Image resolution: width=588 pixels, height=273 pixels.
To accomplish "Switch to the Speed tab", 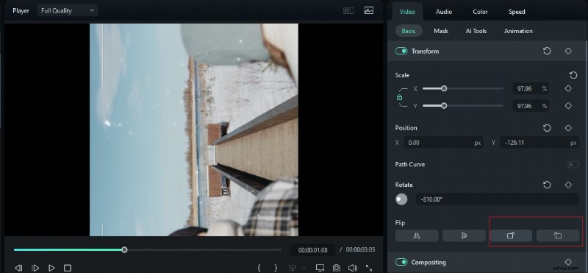I will tap(517, 12).
